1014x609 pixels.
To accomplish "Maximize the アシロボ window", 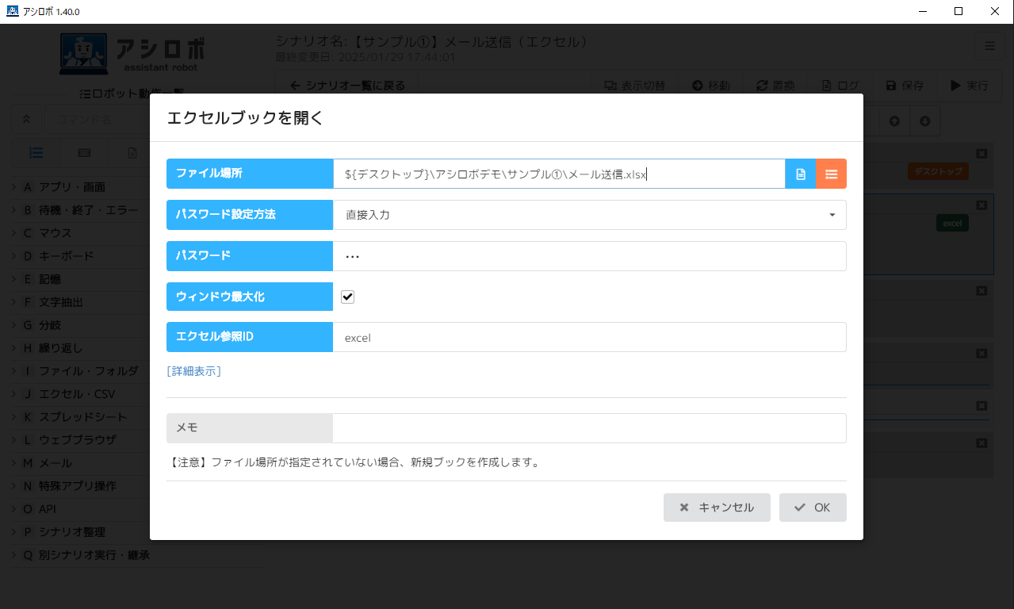I will point(959,11).
